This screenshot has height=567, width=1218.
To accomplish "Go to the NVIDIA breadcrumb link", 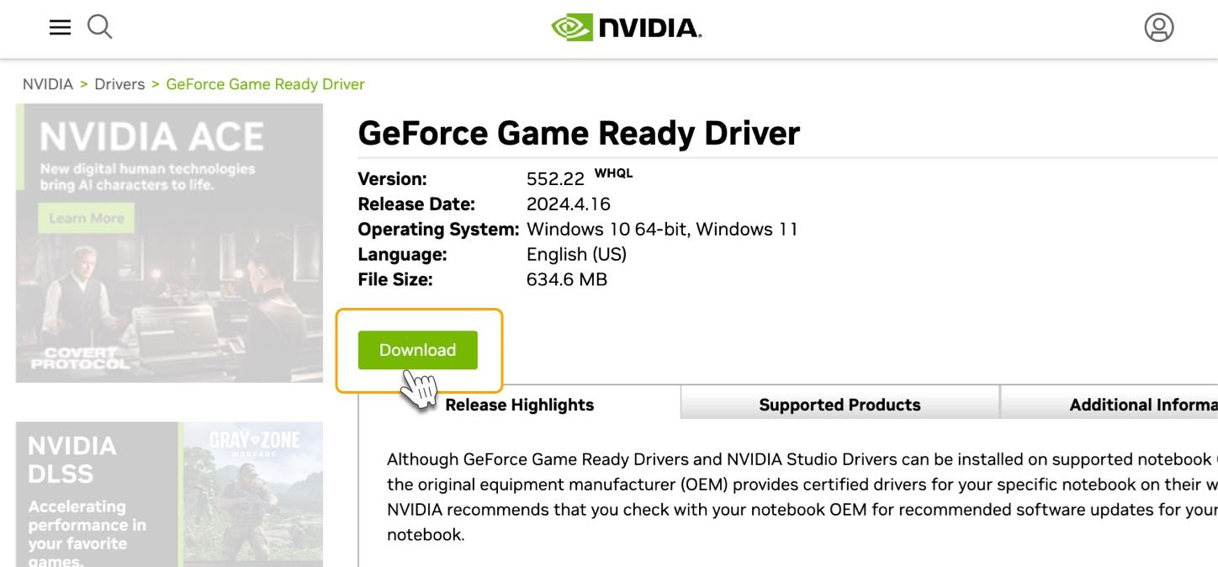I will [x=48, y=84].
